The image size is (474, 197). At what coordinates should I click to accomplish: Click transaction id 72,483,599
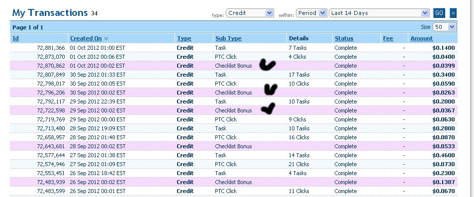pyautogui.click(x=51, y=191)
